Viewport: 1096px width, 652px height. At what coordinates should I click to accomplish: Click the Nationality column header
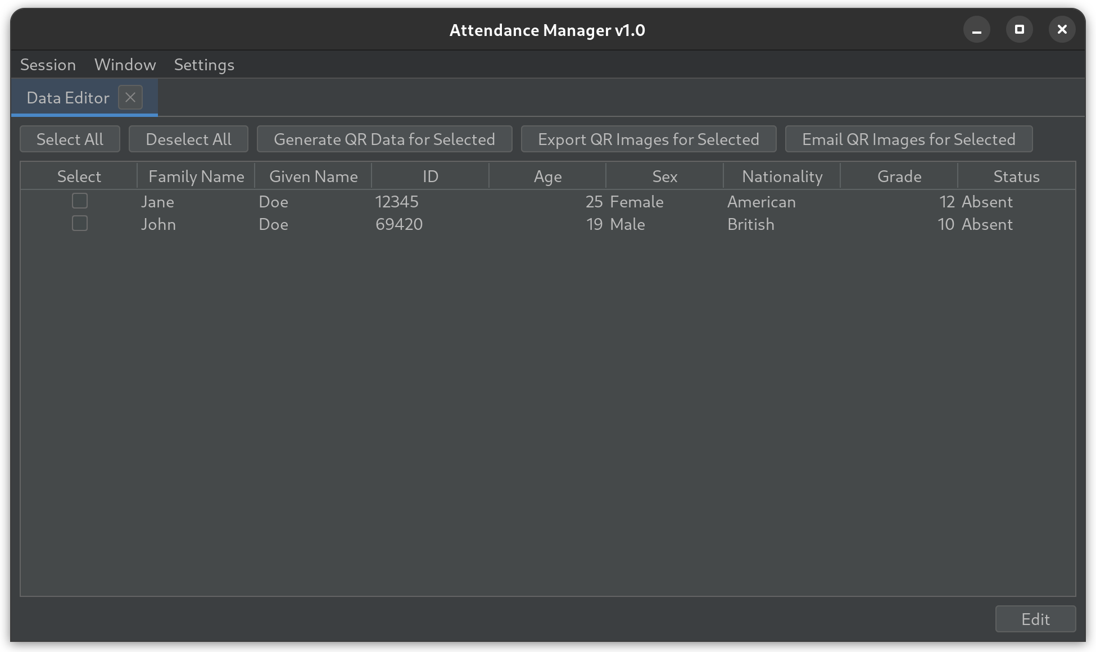tap(782, 176)
